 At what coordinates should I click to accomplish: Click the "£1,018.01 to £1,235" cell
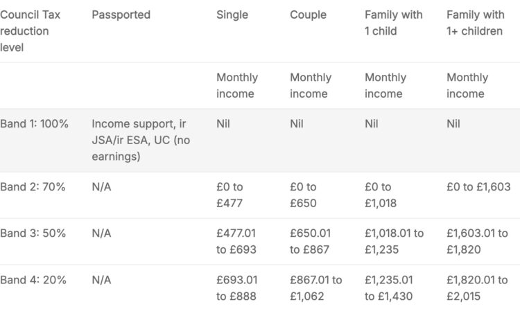[394, 241]
